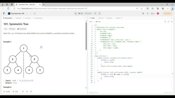Share the problem icon
The width and height of the screenshot is (175, 98).
(x=27, y=91)
